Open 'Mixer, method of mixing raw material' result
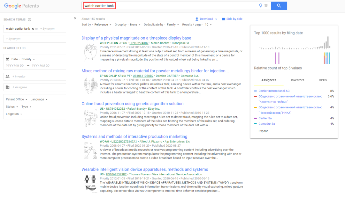The width and height of the screenshot is (345, 197). coord(155,71)
